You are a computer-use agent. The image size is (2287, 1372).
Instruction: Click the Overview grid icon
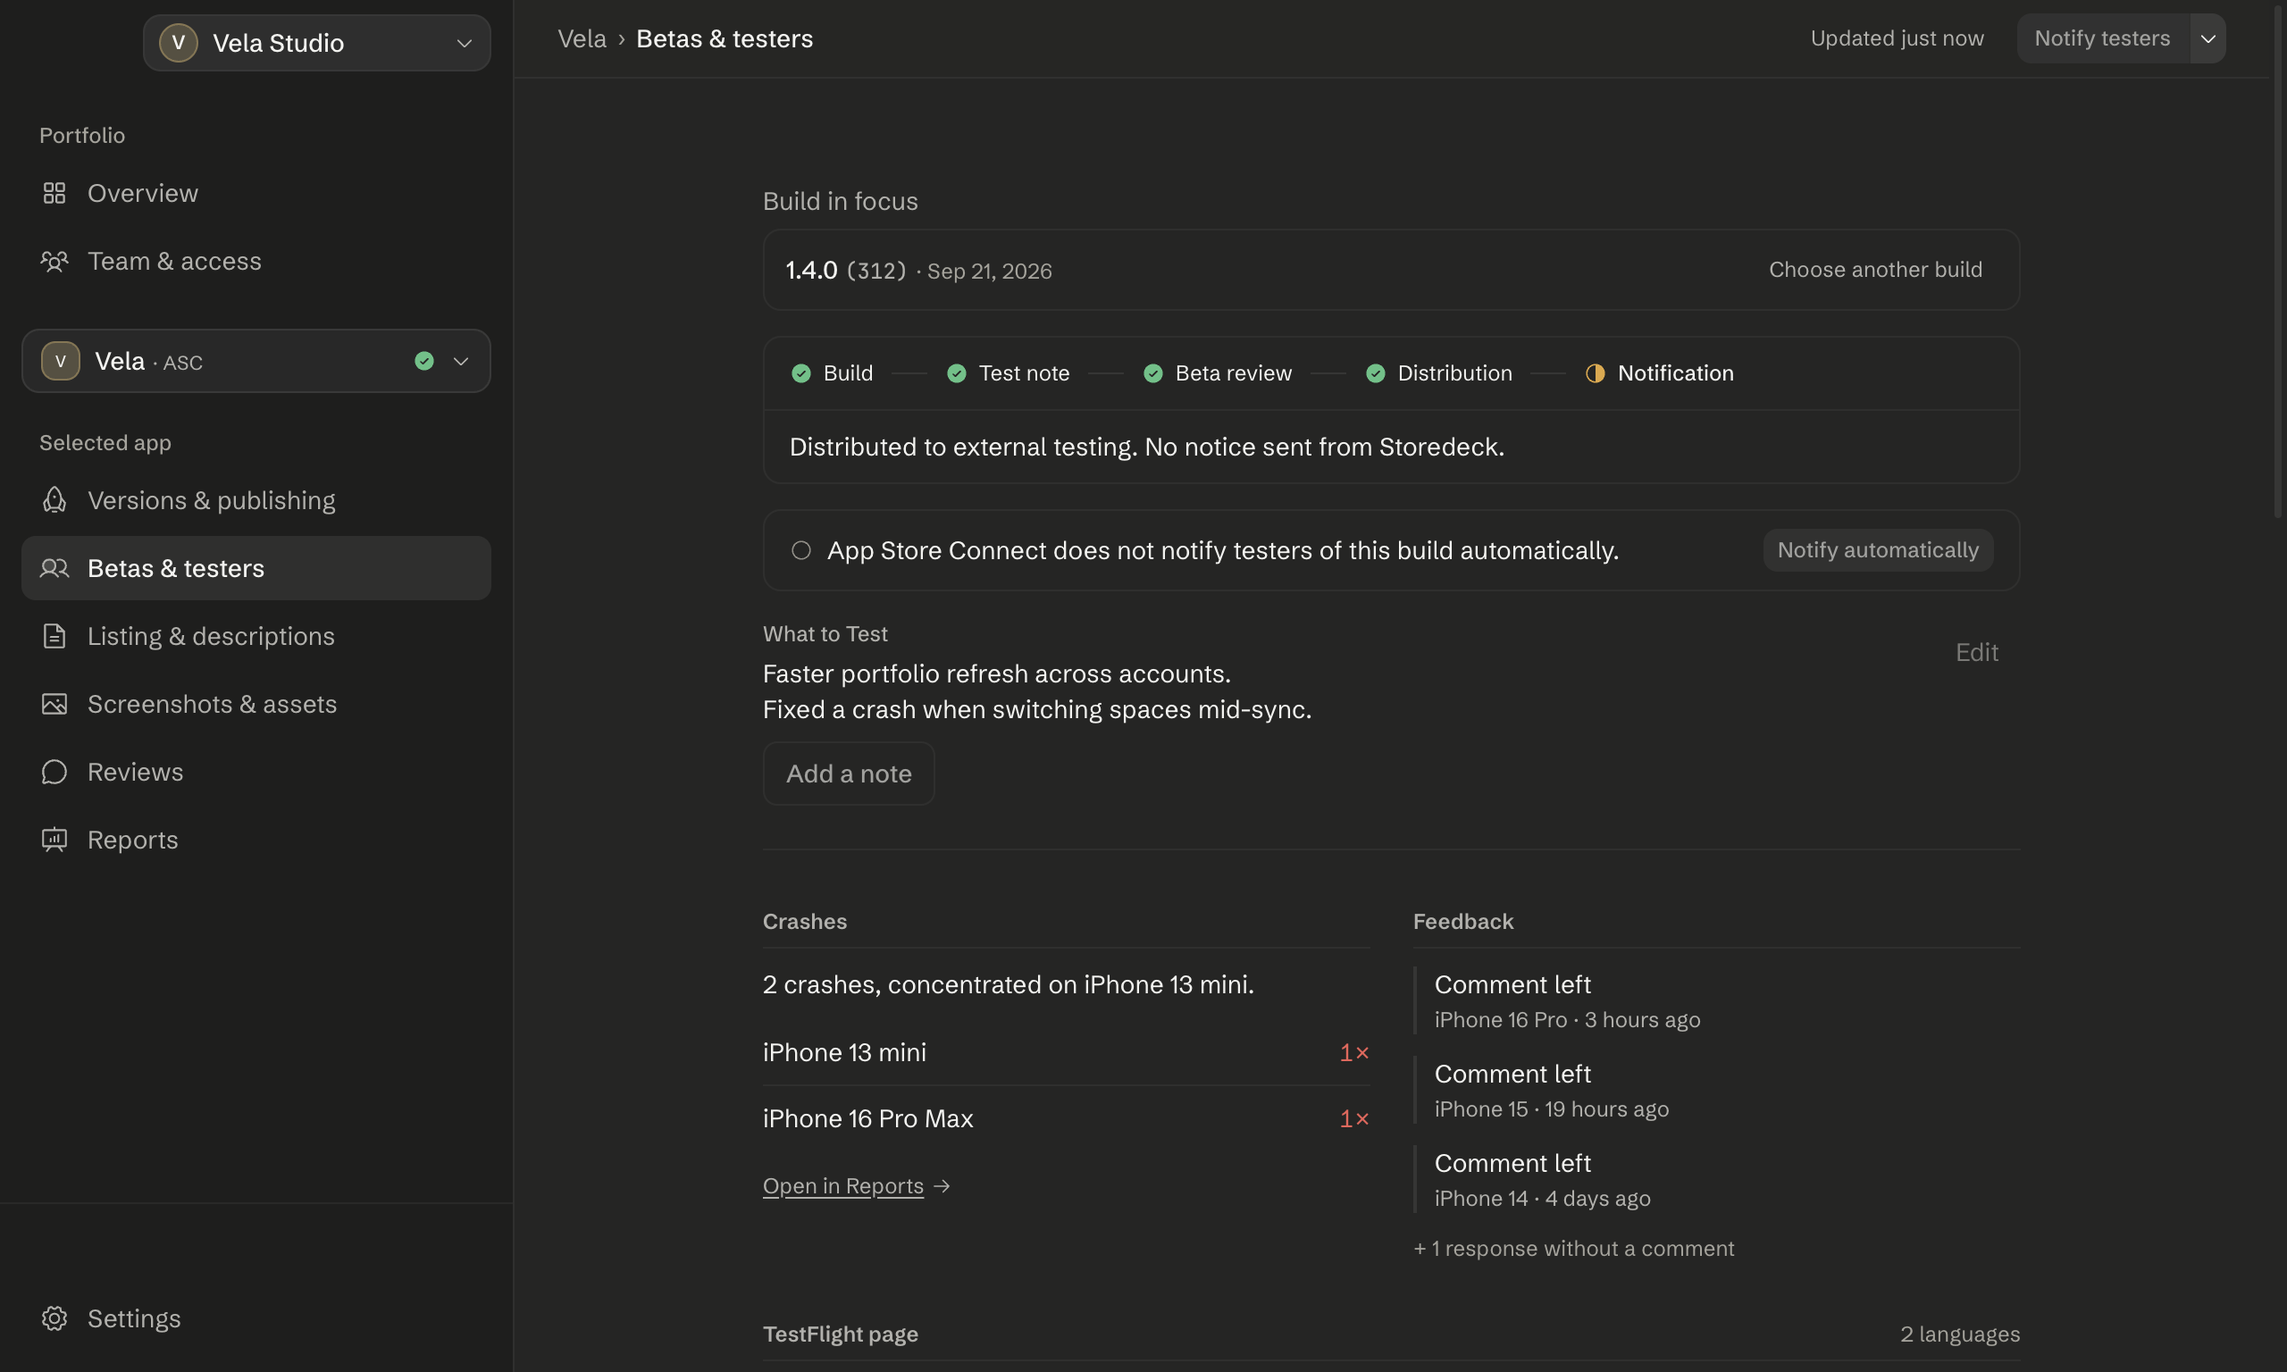click(x=54, y=193)
